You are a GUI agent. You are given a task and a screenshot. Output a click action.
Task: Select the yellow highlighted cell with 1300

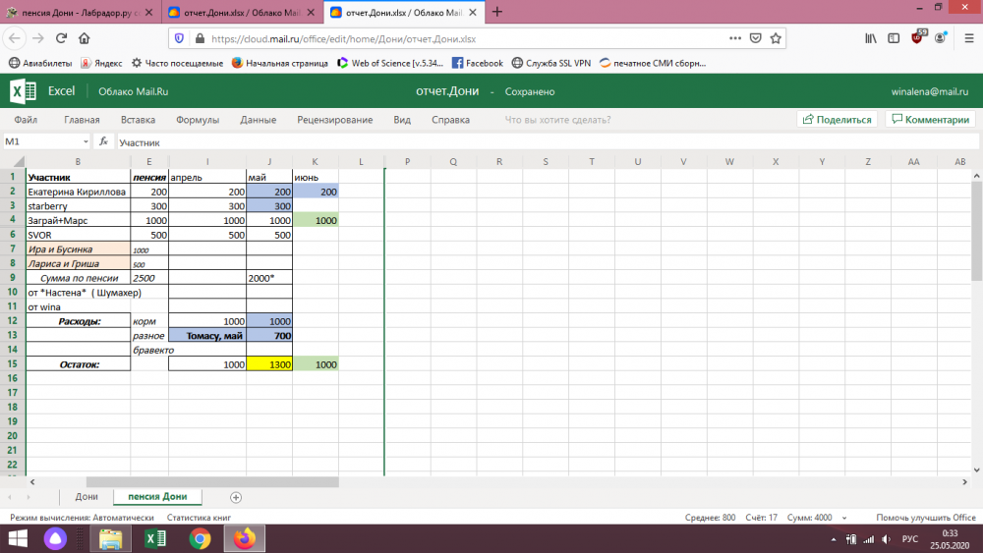click(269, 364)
